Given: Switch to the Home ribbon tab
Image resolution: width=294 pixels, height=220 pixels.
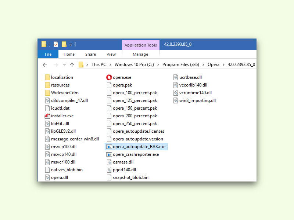Looking at the screenshot, I should (69, 54).
